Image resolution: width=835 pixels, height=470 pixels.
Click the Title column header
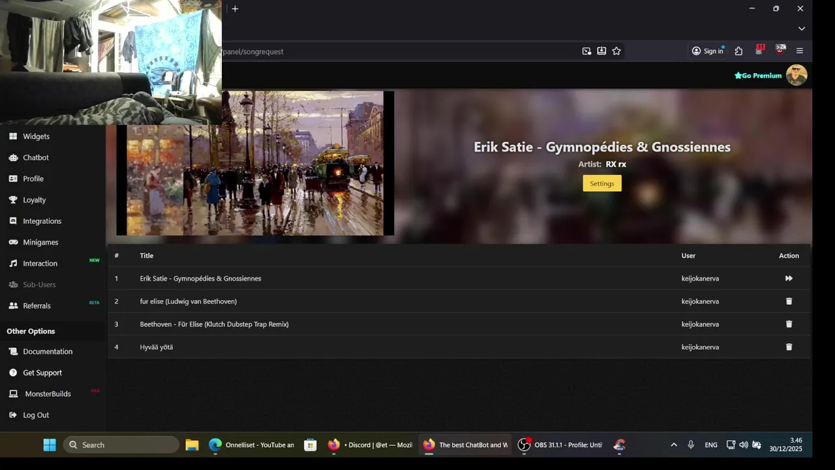point(147,256)
